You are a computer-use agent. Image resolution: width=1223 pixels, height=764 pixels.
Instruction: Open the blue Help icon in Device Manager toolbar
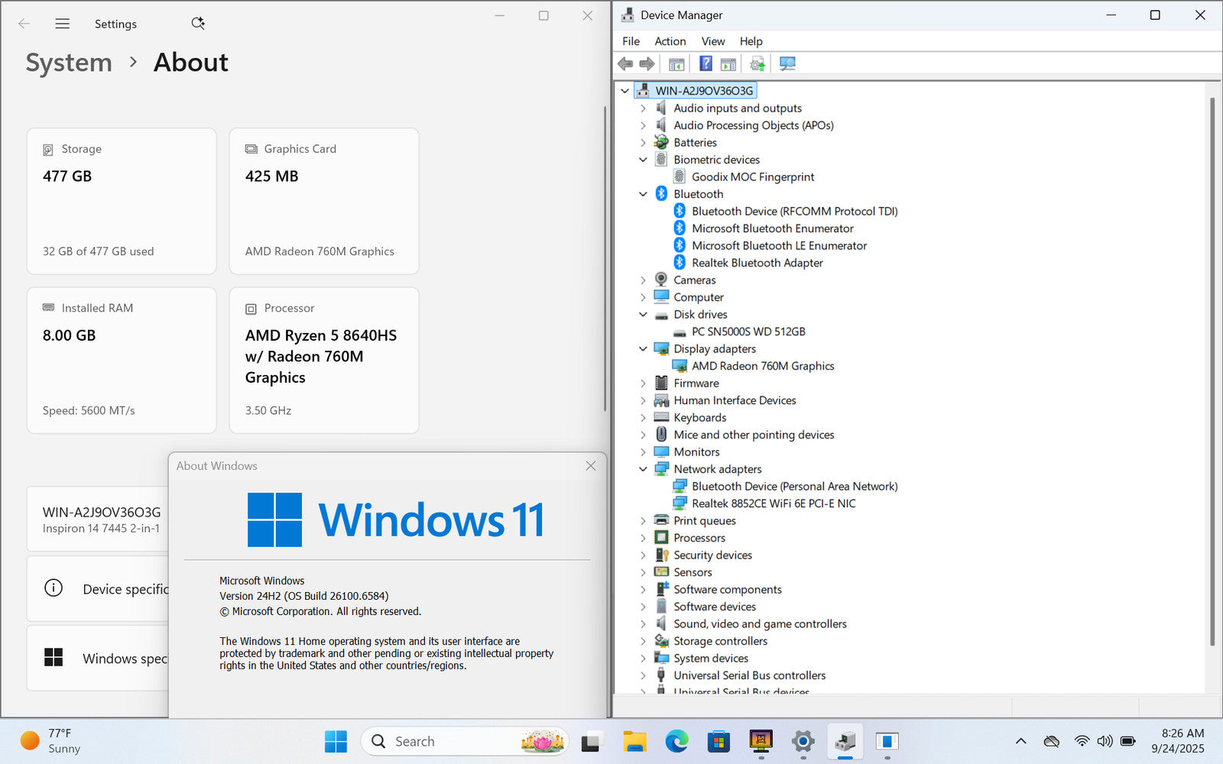[706, 63]
